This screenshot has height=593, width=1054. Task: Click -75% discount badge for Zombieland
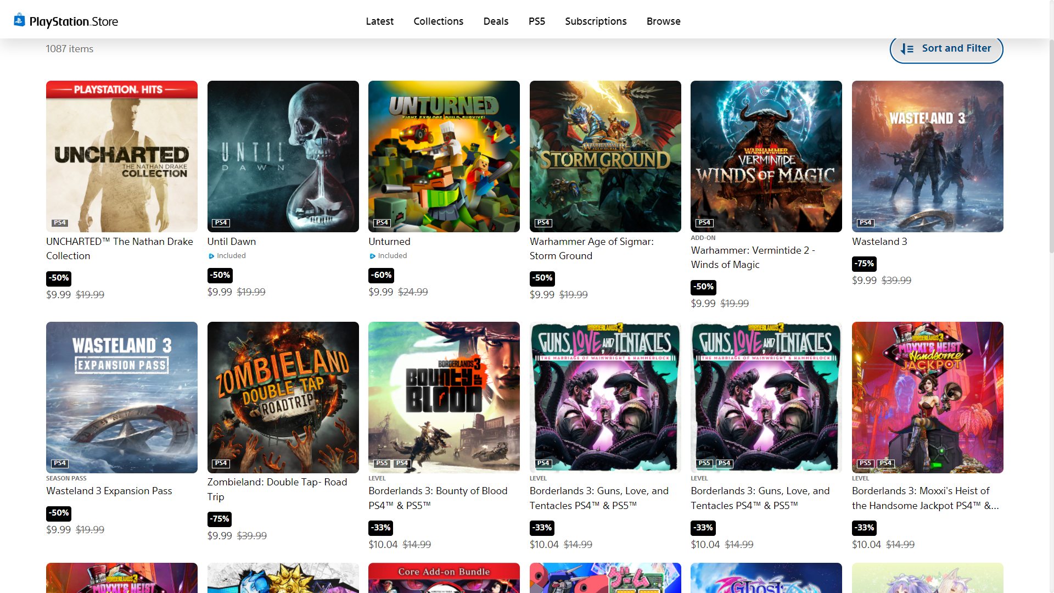(x=219, y=519)
